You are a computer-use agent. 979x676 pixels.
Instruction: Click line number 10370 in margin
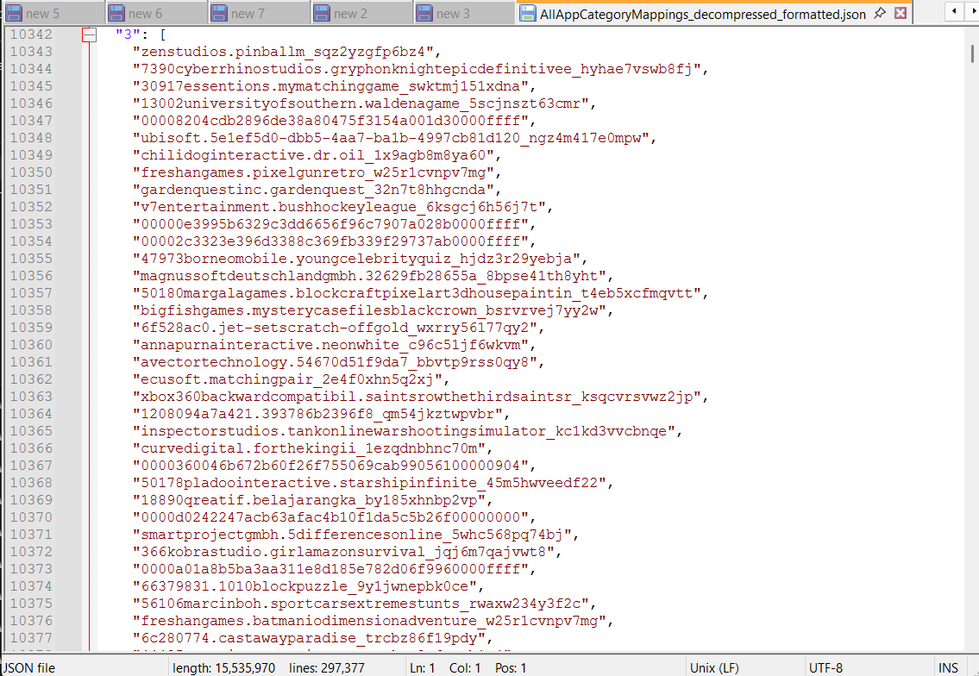(31, 516)
